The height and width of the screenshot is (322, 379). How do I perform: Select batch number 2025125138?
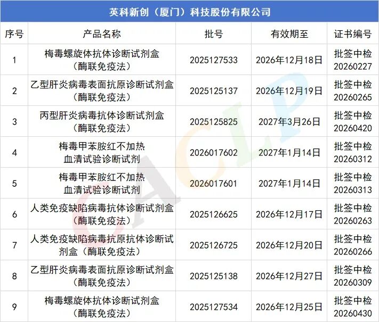(x=214, y=276)
